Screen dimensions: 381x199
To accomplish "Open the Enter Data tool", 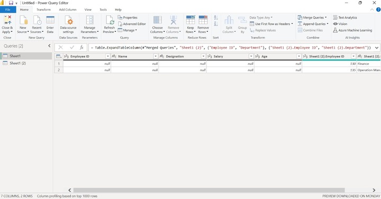I will 50,25.
